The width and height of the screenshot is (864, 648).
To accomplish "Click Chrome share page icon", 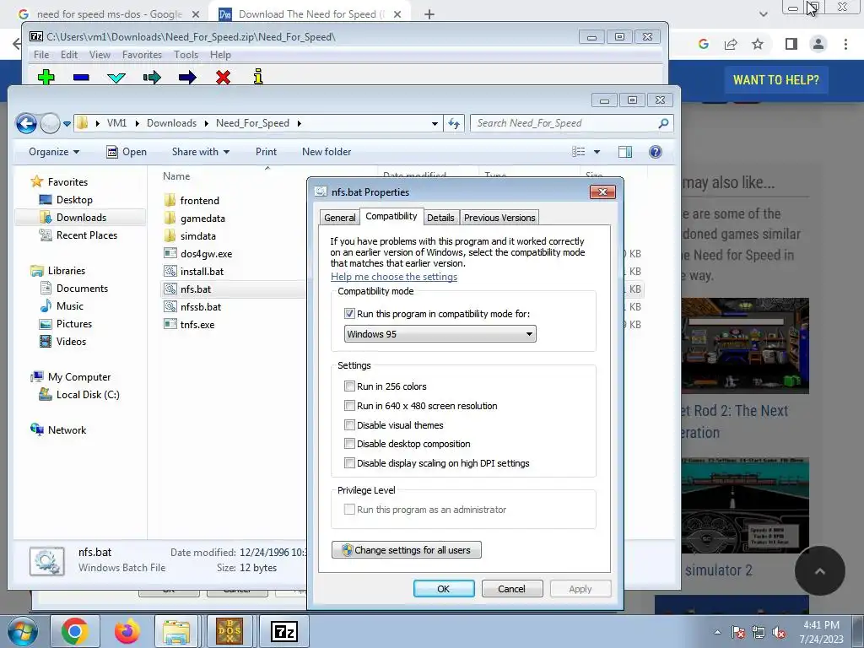I will tap(731, 44).
